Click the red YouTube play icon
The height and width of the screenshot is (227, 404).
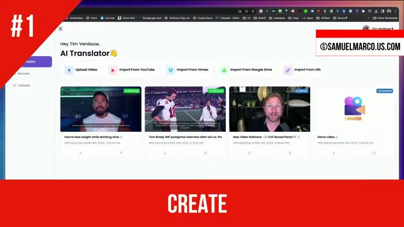click(113, 70)
